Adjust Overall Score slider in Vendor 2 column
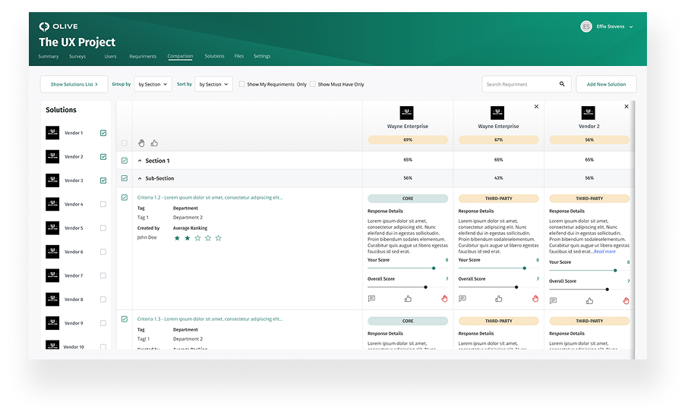The width and height of the screenshot is (688, 417). 608,289
